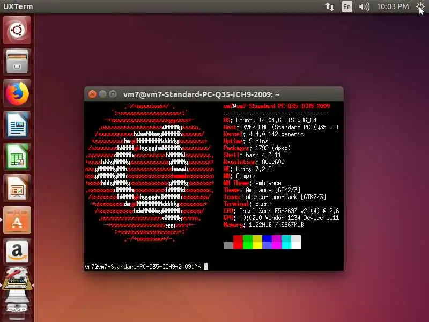Click the UXTerm app name in top panel
The height and width of the screenshot is (322, 429).
pos(18,6)
